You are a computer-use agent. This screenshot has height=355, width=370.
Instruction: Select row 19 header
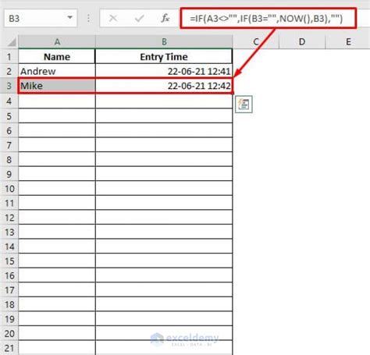pyautogui.click(x=9, y=319)
